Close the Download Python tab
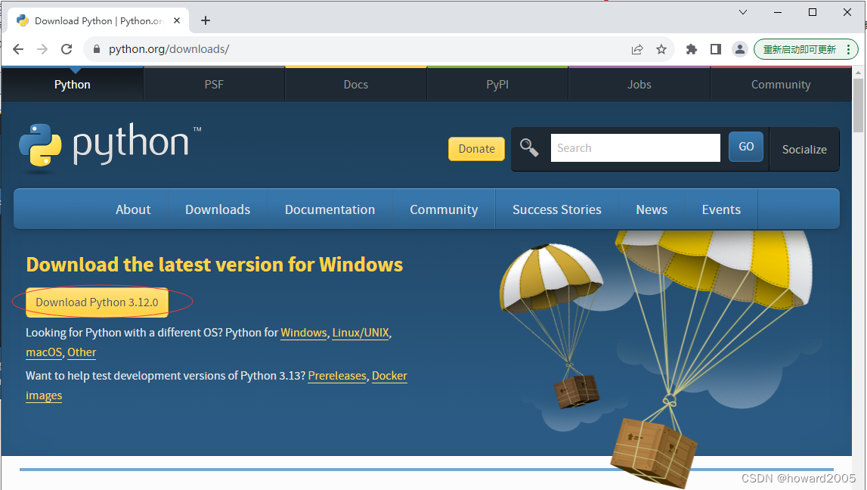867x490 pixels. pyautogui.click(x=177, y=20)
